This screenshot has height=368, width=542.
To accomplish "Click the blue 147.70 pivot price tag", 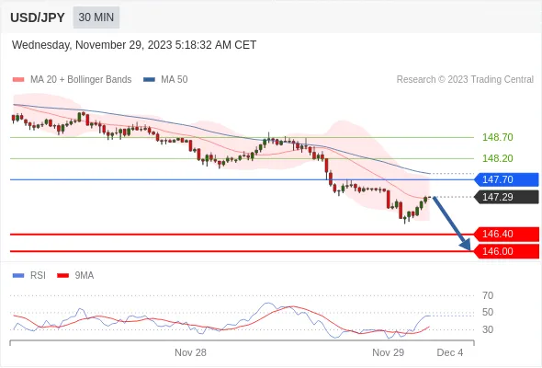I will (x=506, y=179).
